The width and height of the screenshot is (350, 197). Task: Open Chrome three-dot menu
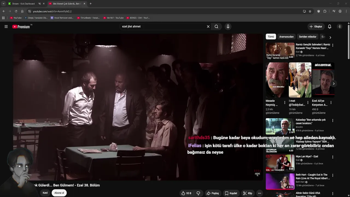point(346,11)
